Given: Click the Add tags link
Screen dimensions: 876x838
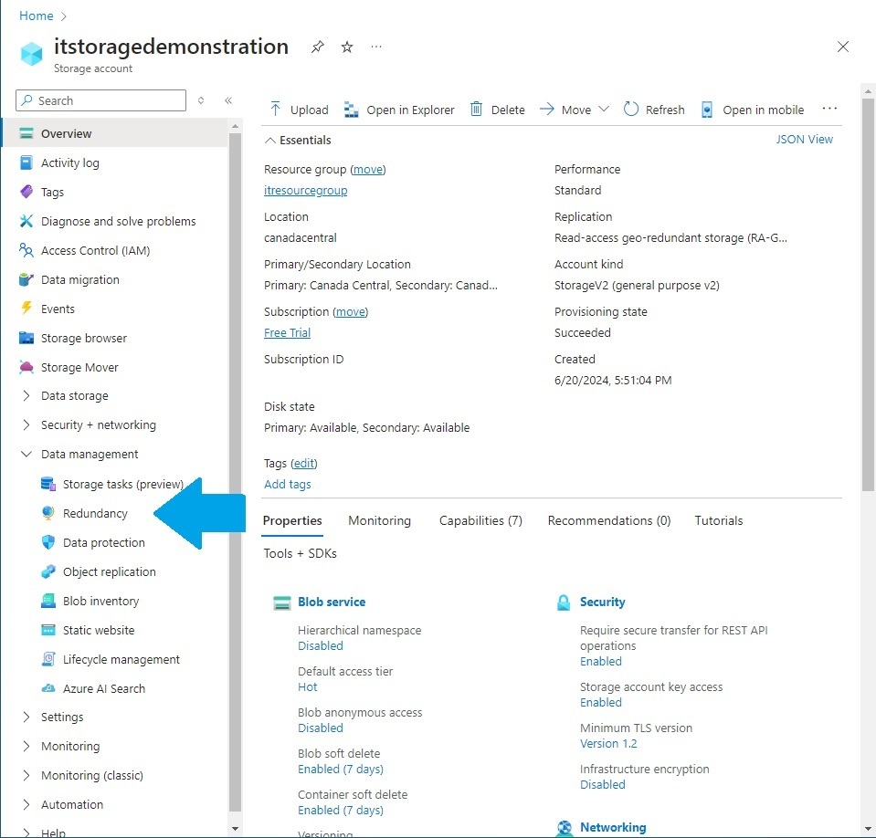Looking at the screenshot, I should coord(287,484).
